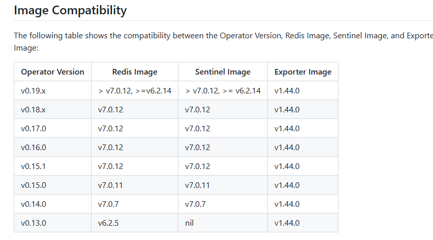Click the v0.18.x operator version cell
433x240 pixels.
click(53, 109)
